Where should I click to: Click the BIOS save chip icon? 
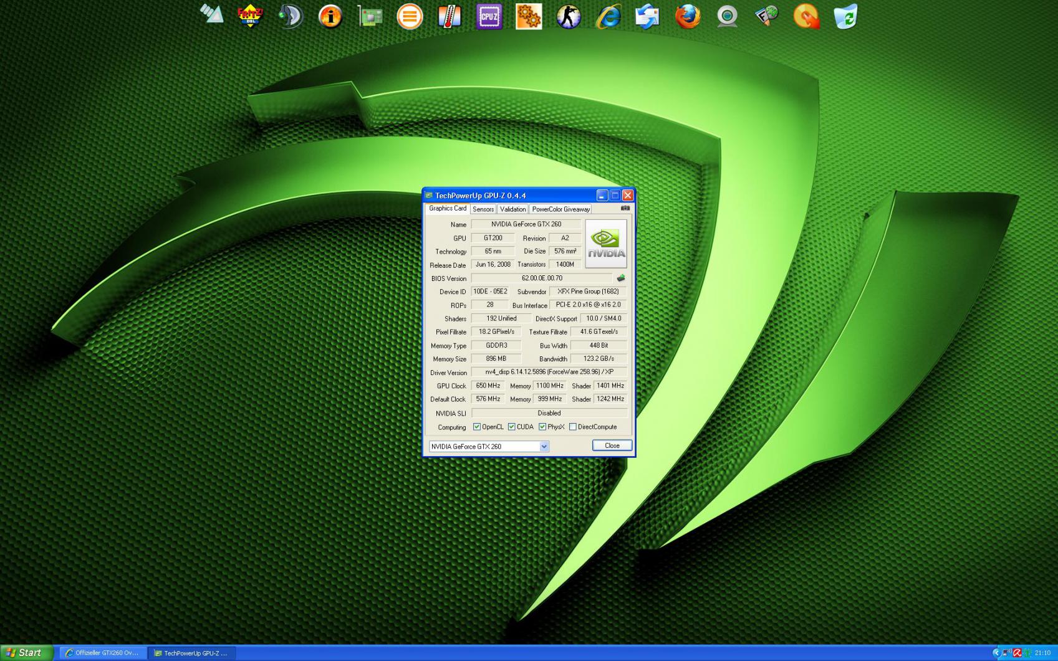click(620, 278)
